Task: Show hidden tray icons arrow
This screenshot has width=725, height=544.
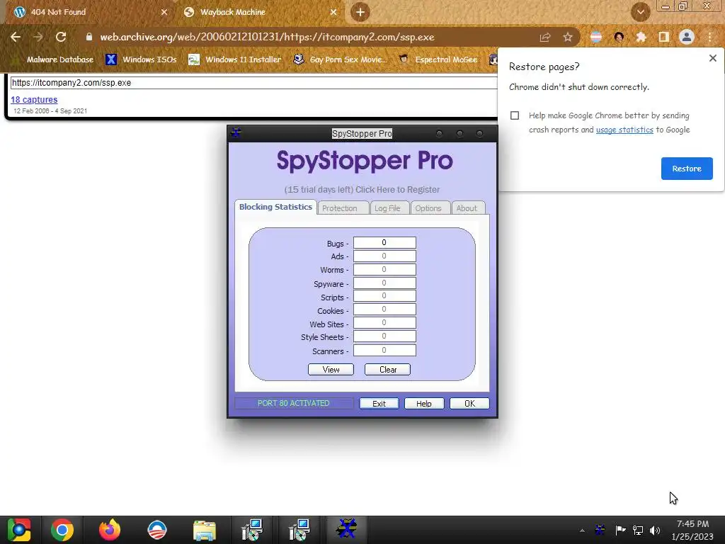Action: (x=582, y=531)
